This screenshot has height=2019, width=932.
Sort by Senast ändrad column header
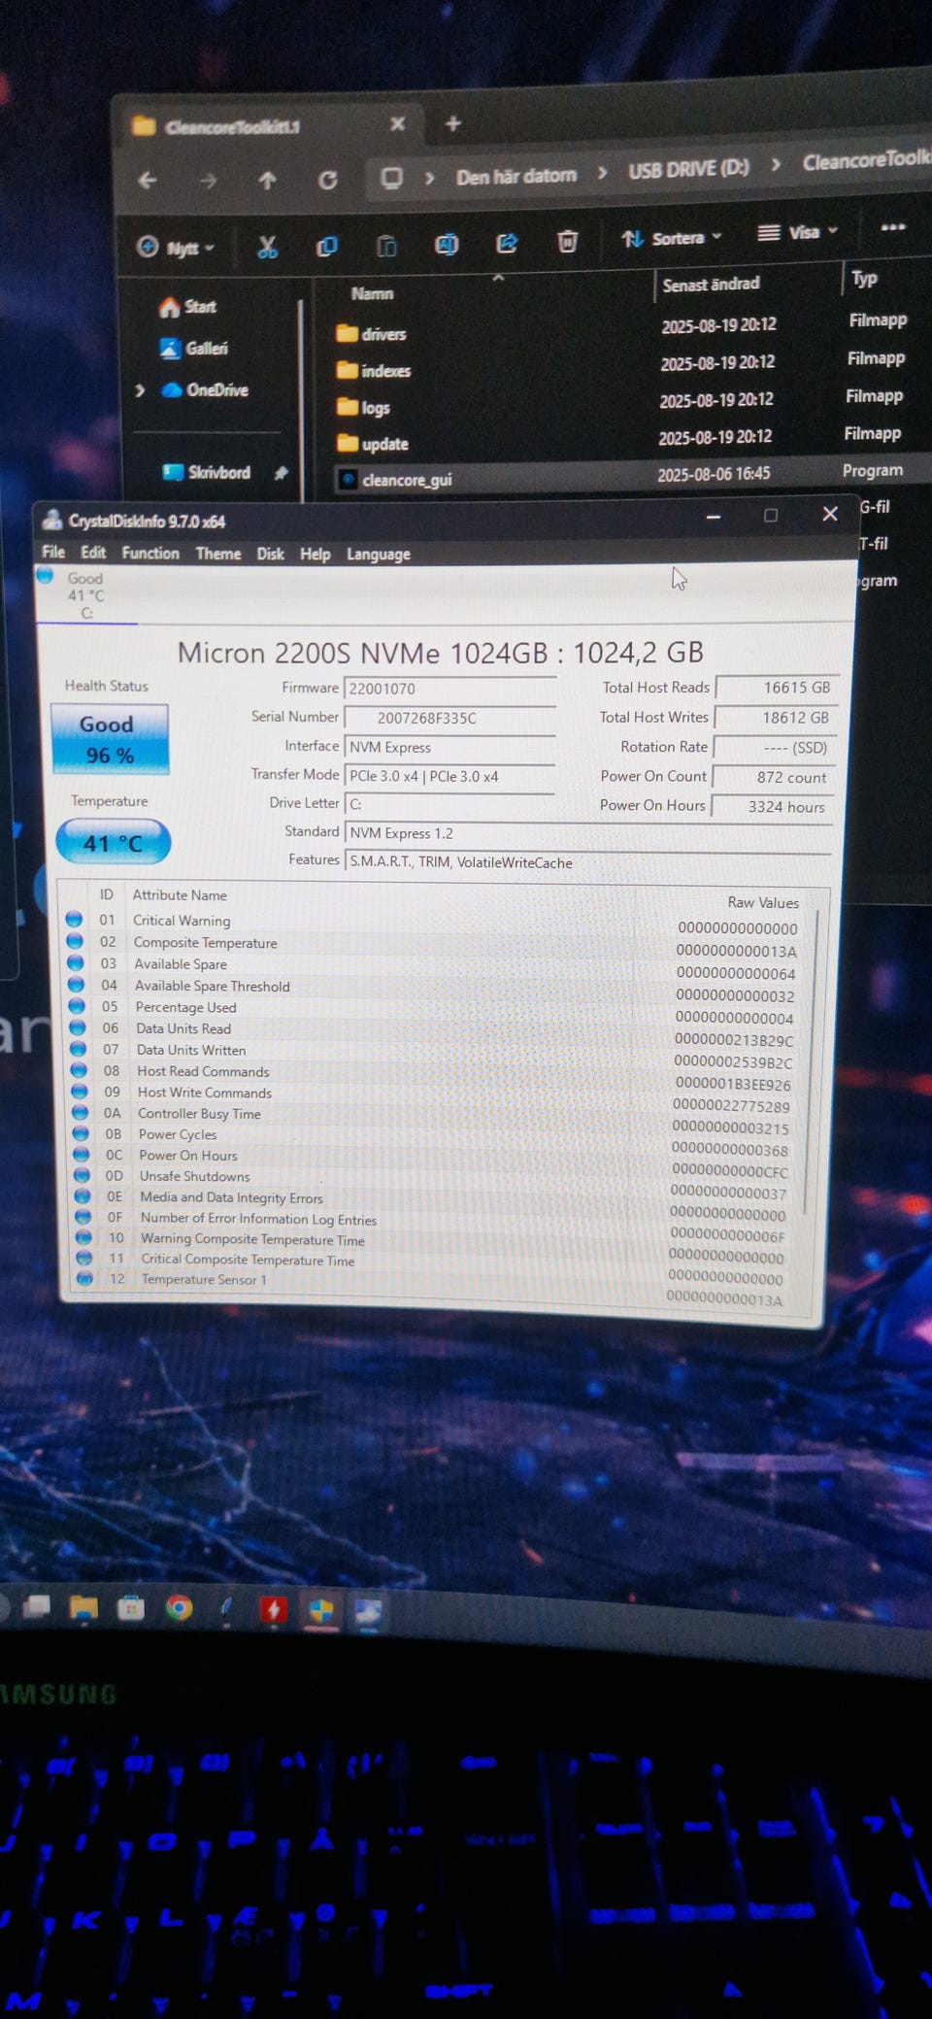[x=711, y=285]
